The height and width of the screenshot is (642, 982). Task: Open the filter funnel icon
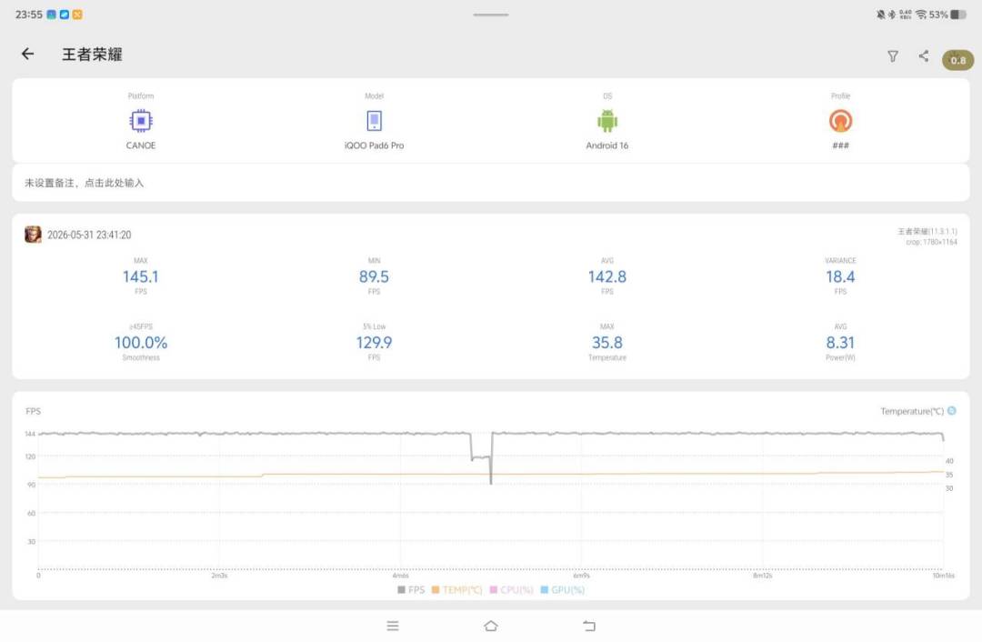pyautogui.click(x=893, y=56)
